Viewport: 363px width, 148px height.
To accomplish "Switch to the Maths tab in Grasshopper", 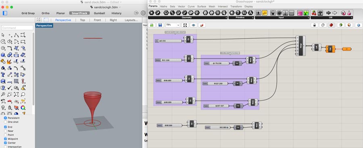I will [x=164, y=6].
